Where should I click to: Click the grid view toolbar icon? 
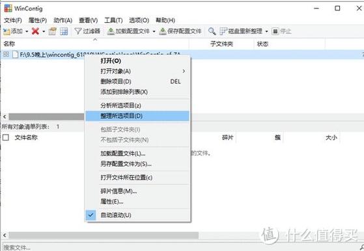[64, 31]
